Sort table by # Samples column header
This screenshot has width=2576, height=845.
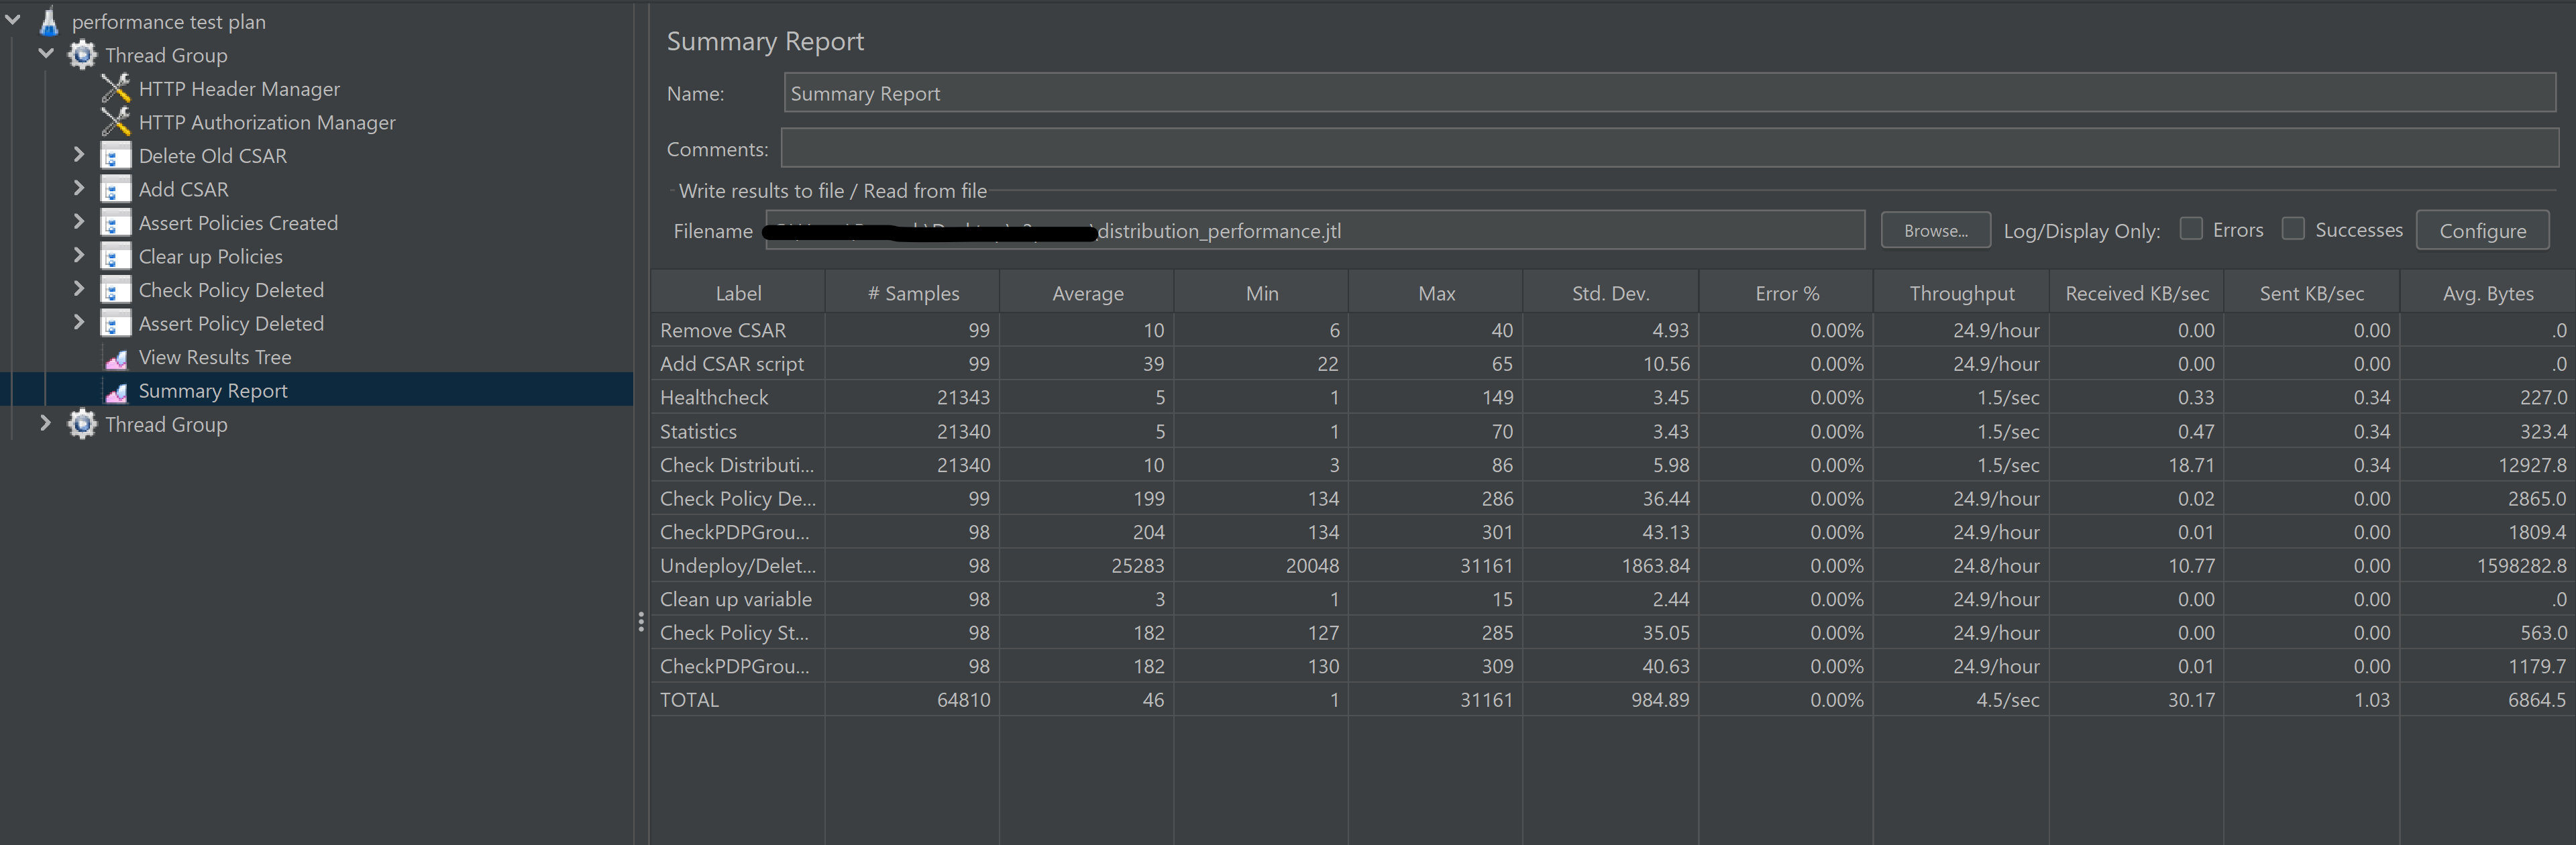(913, 293)
